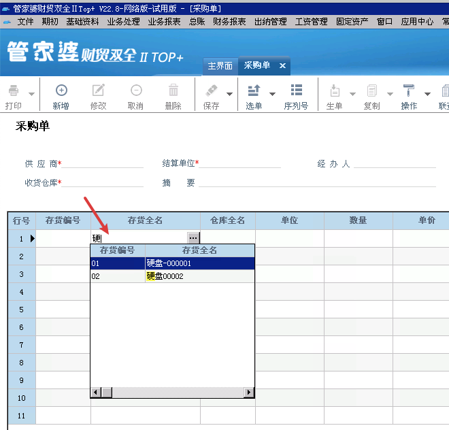Click the 供应商 input field
449x430 pixels.
click(102, 163)
